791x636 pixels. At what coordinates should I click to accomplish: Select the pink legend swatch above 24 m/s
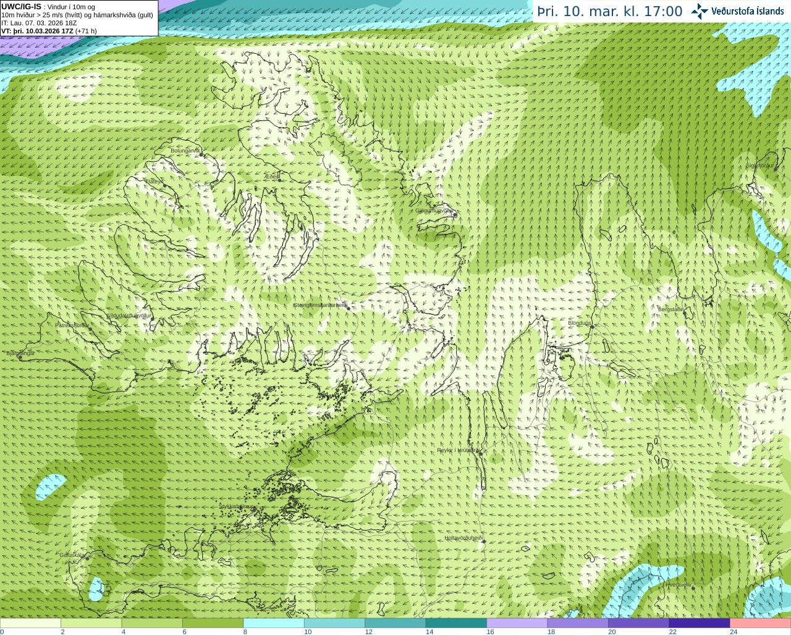pyautogui.click(x=761, y=623)
